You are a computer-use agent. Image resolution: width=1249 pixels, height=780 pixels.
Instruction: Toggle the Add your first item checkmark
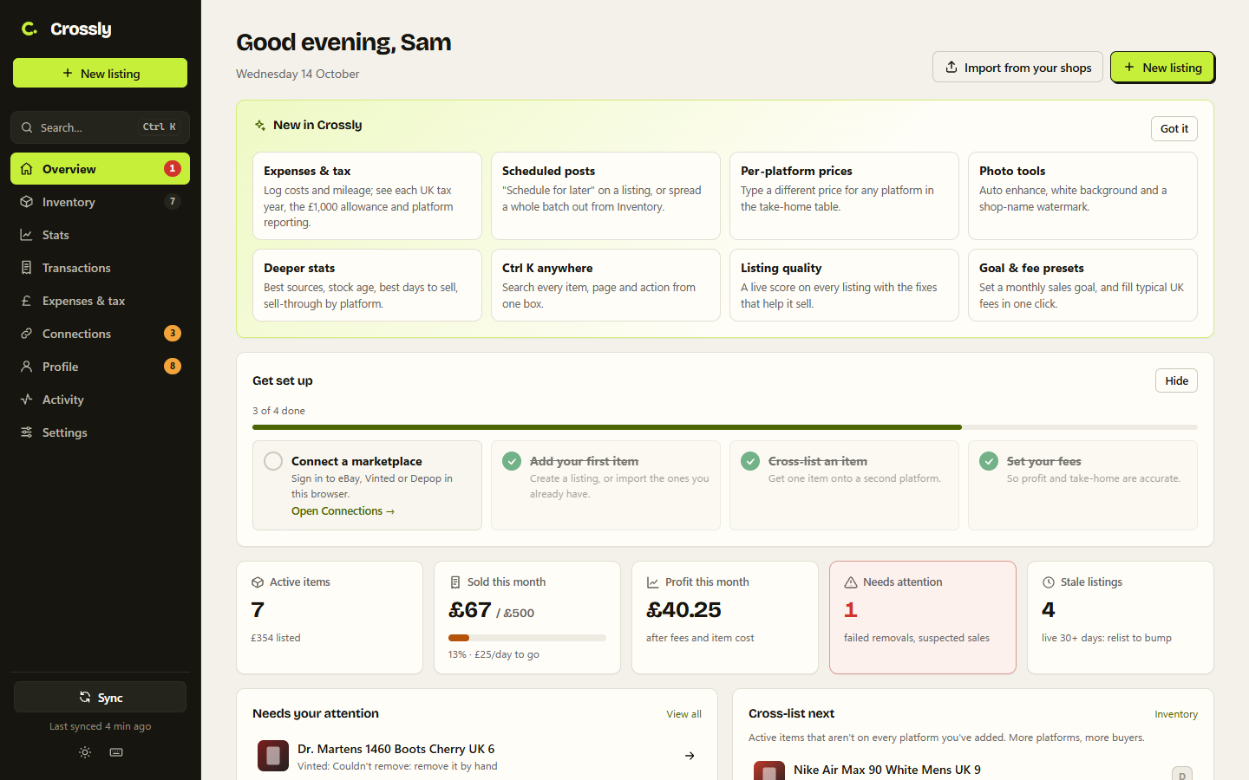tap(512, 461)
